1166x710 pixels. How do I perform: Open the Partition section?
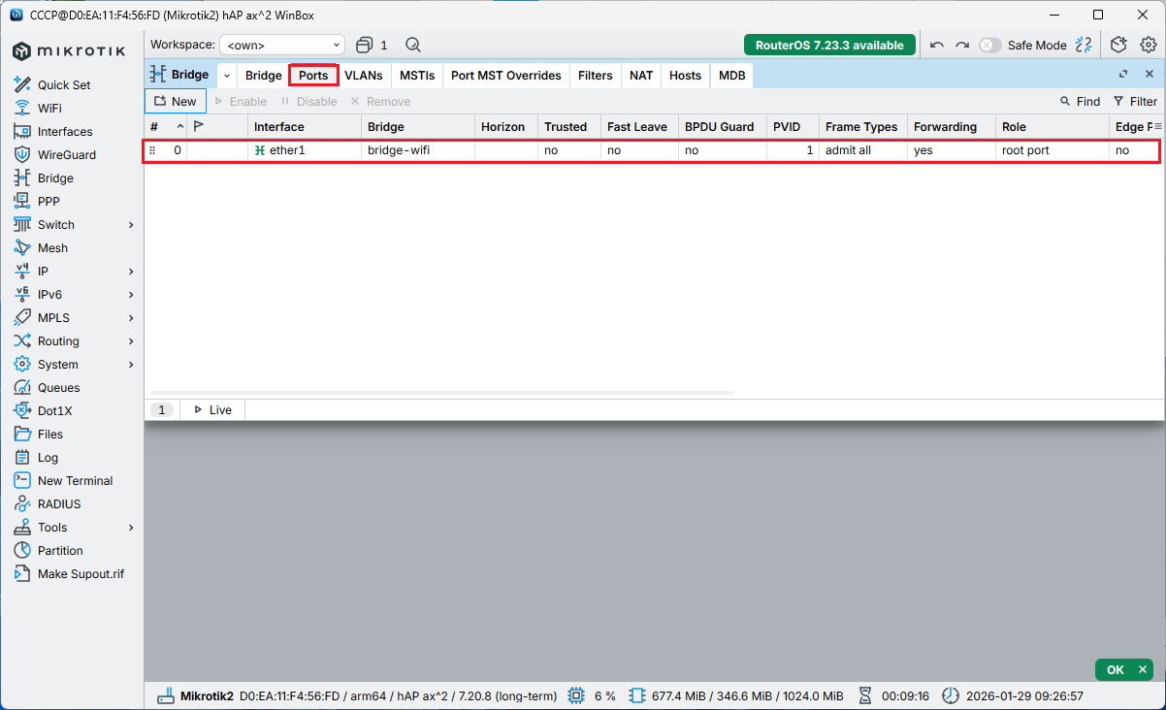(60, 550)
